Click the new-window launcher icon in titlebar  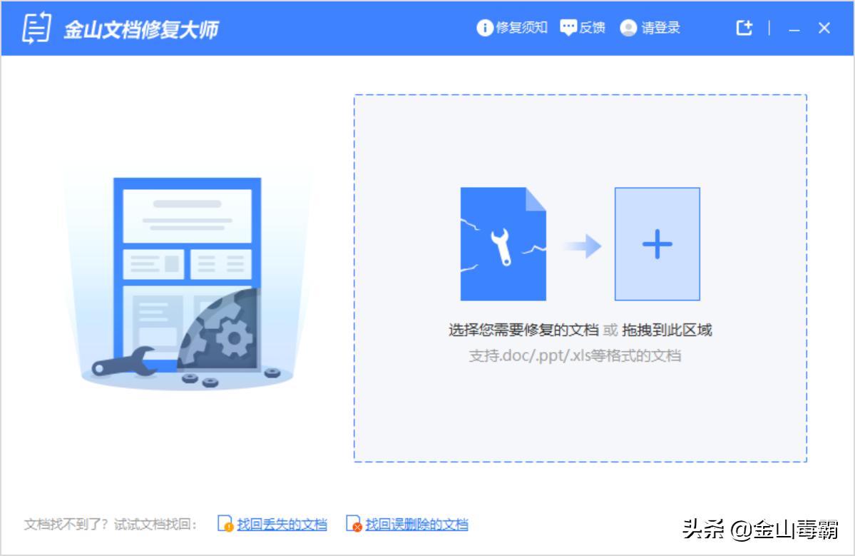(744, 27)
